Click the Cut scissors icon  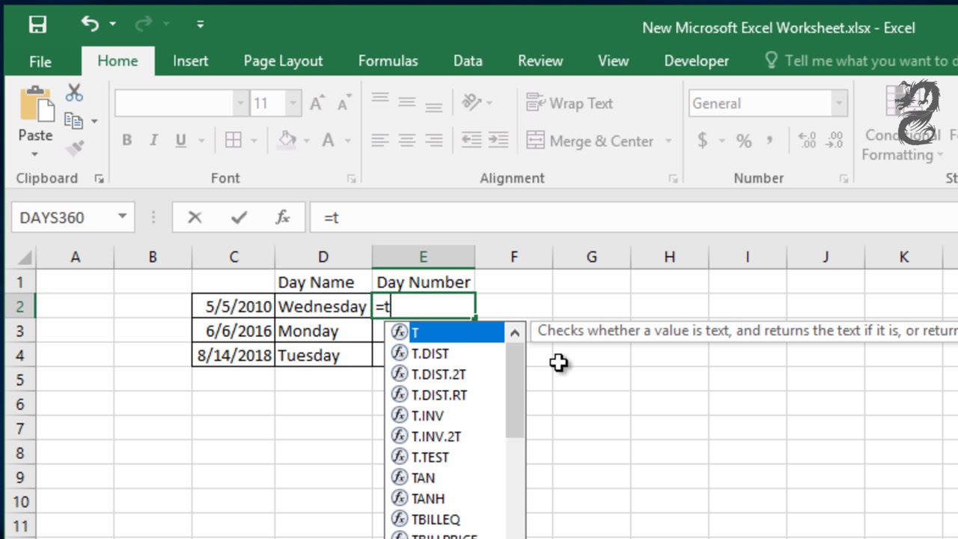74,93
